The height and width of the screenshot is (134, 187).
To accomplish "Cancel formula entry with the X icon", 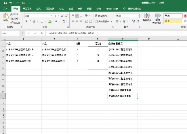I will click(28, 33).
